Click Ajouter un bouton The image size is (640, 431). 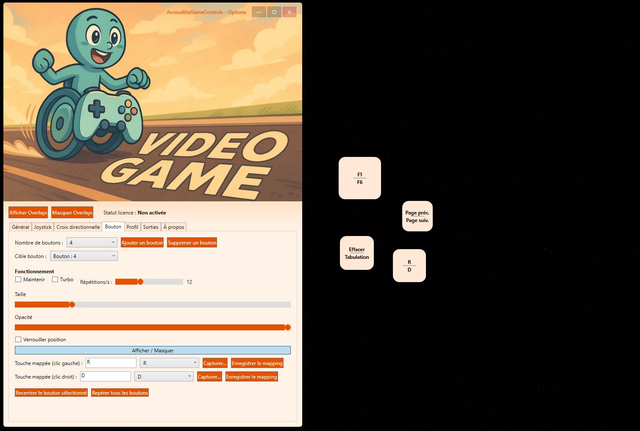(142, 243)
